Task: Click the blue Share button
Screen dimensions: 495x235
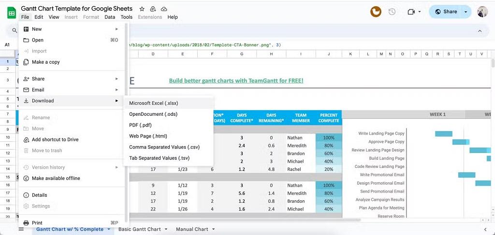Action: coord(445,12)
